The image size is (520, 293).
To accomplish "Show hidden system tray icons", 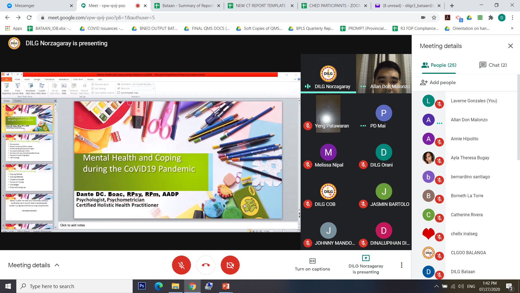I will click(x=436, y=286).
